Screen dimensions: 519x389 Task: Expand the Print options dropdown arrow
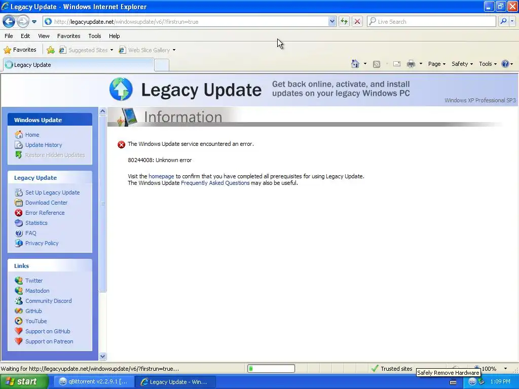[x=421, y=64]
